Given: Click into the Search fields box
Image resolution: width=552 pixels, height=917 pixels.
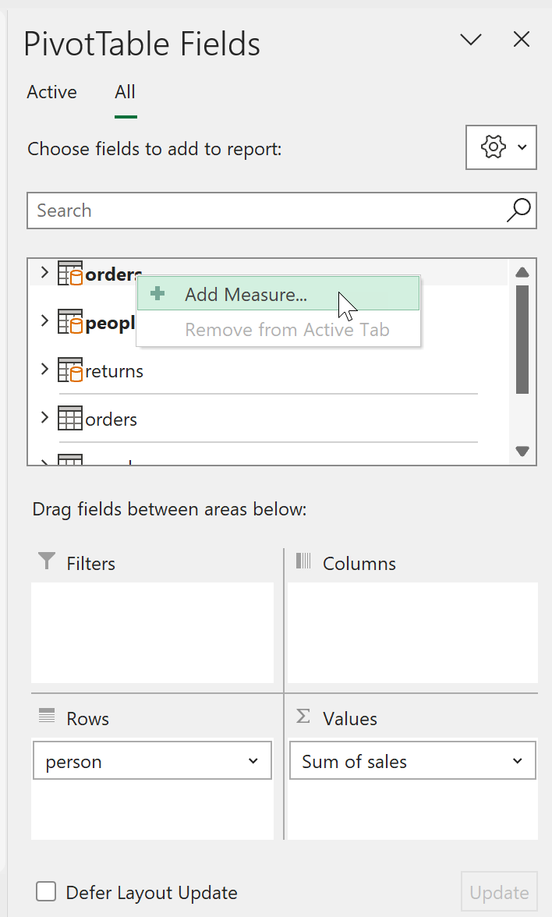Looking at the screenshot, I should (265, 211).
